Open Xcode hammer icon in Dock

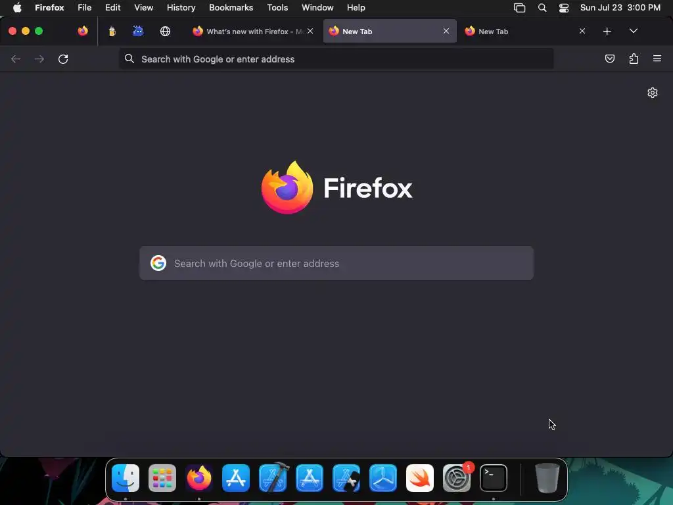point(273,477)
